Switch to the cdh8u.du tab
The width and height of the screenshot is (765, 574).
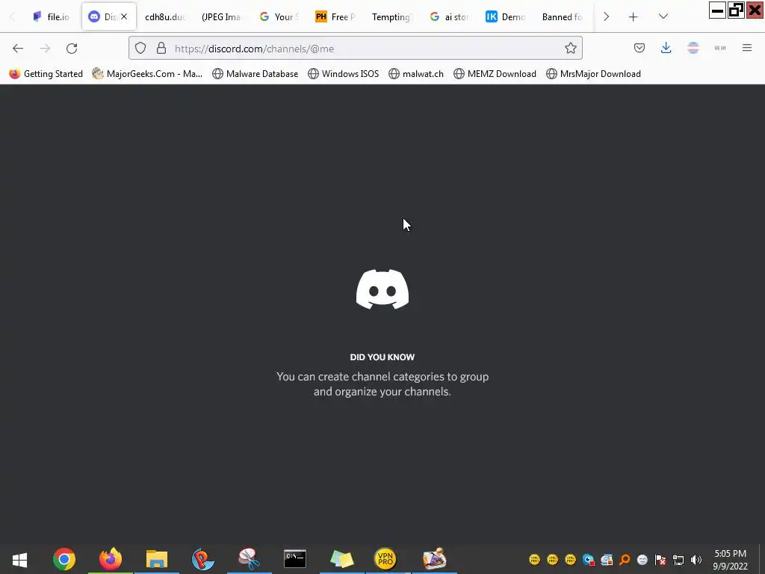165,17
